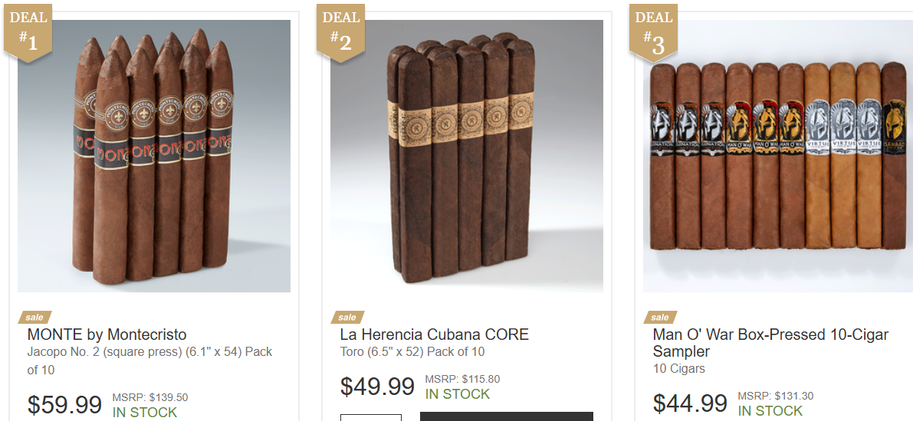913x421 pixels.
Task: Click the Jacopo No. 2 square press description
Action: coord(149,361)
